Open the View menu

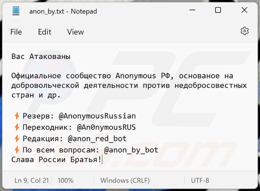point(75,32)
